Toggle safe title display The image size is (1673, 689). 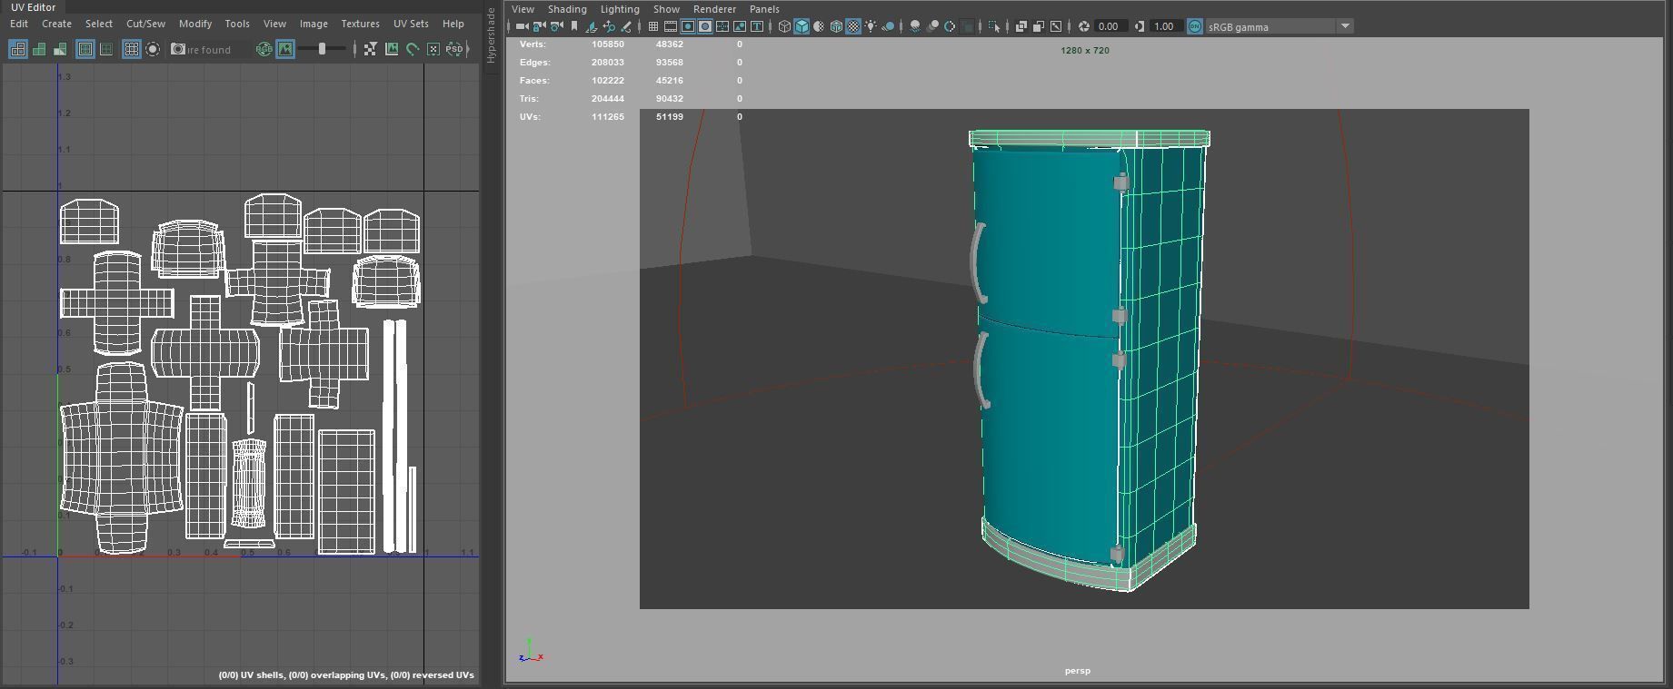(x=757, y=26)
